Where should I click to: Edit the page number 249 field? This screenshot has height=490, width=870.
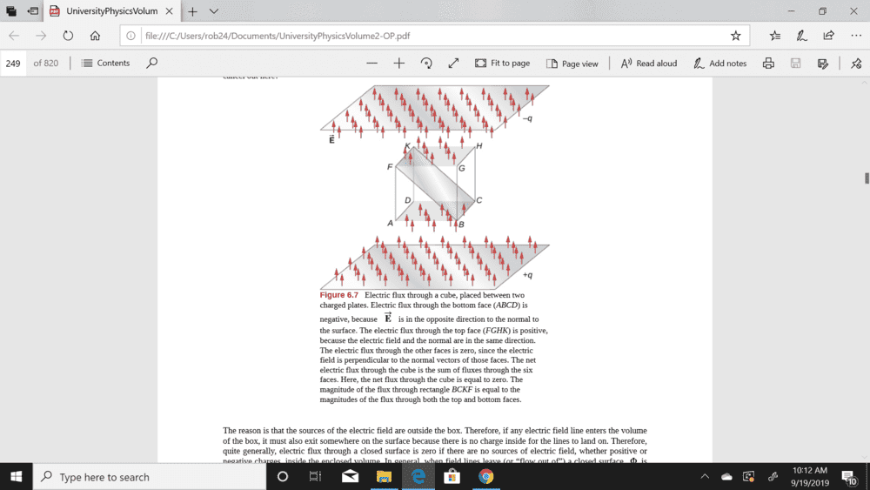pyautogui.click(x=13, y=64)
